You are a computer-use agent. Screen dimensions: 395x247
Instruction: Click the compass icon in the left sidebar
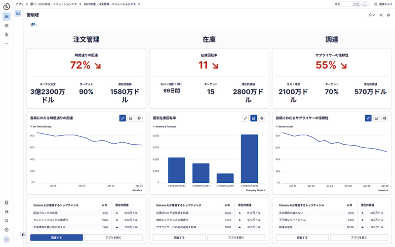(6, 25)
